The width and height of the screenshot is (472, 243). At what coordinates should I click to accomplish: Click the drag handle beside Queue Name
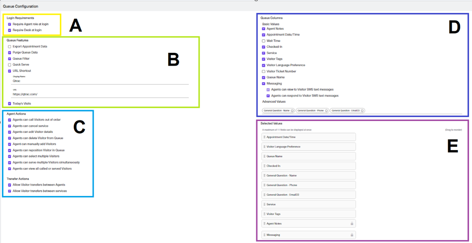point(264,156)
